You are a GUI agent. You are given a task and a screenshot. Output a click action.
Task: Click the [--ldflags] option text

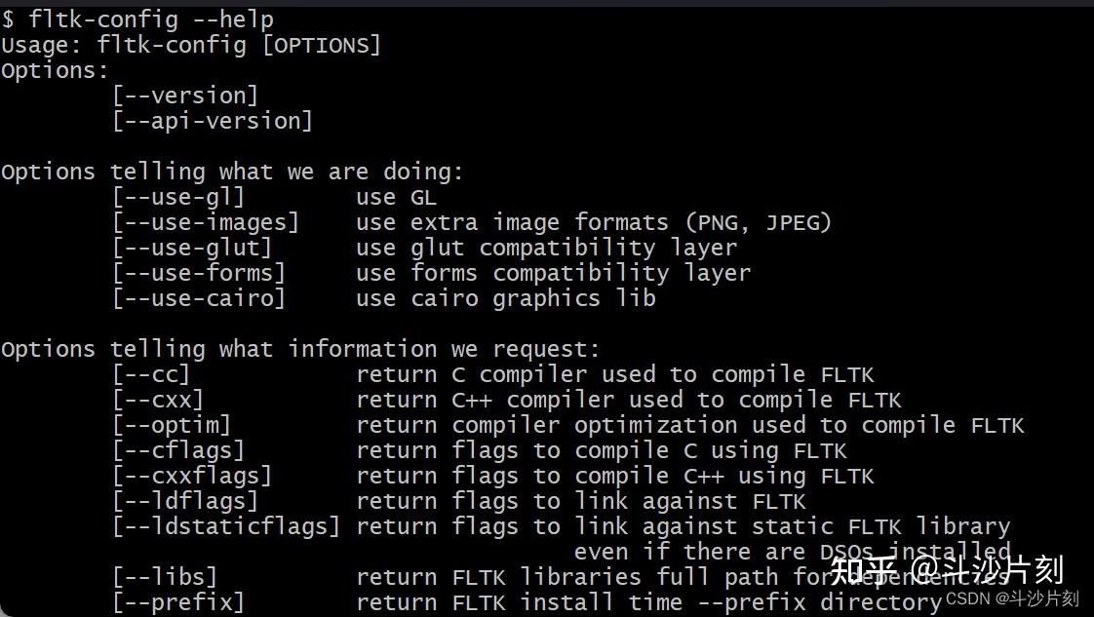[x=185, y=501]
